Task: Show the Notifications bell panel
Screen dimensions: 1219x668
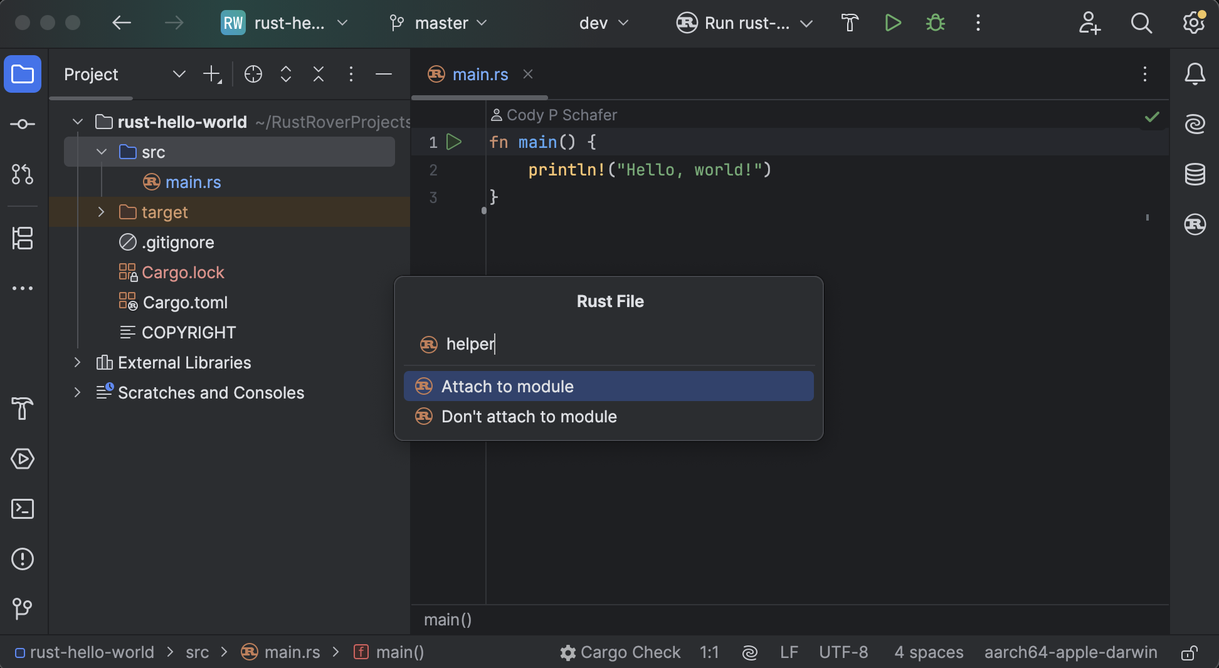Action: 1195,74
